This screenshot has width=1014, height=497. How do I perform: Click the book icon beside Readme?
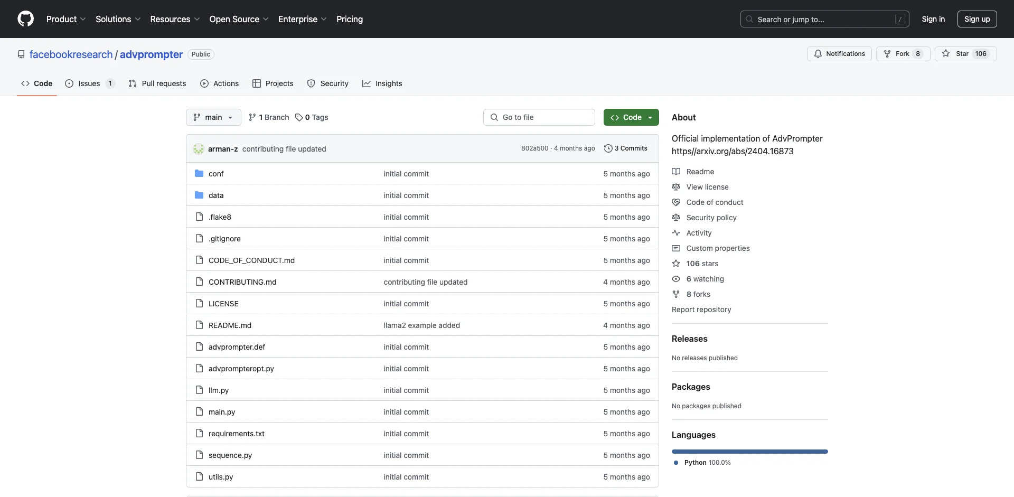(x=676, y=172)
